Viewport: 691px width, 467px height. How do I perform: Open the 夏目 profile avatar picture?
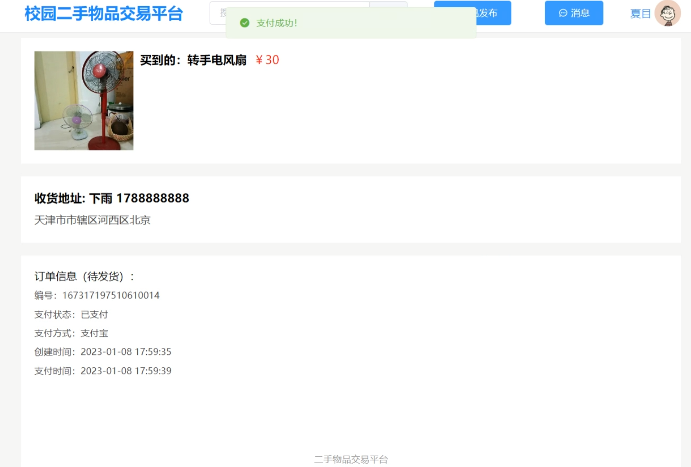click(668, 13)
